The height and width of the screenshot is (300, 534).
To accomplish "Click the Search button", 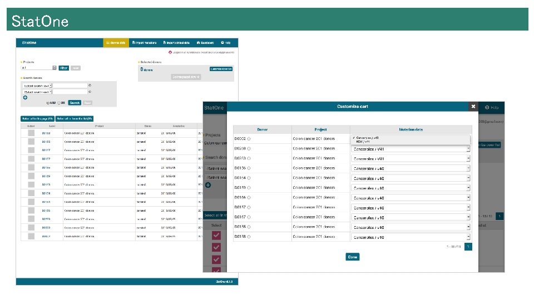I will click(75, 103).
